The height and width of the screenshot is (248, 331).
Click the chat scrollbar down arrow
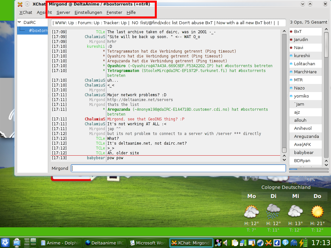284,159
